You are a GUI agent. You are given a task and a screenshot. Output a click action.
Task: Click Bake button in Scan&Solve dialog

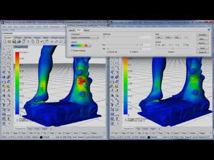tap(202, 39)
